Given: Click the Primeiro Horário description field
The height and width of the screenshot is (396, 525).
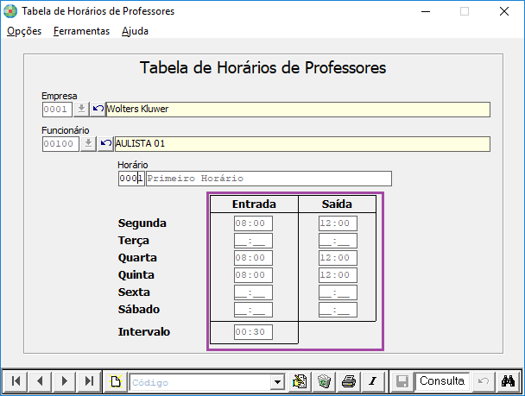Looking at the screenshot, I should 269,179.
